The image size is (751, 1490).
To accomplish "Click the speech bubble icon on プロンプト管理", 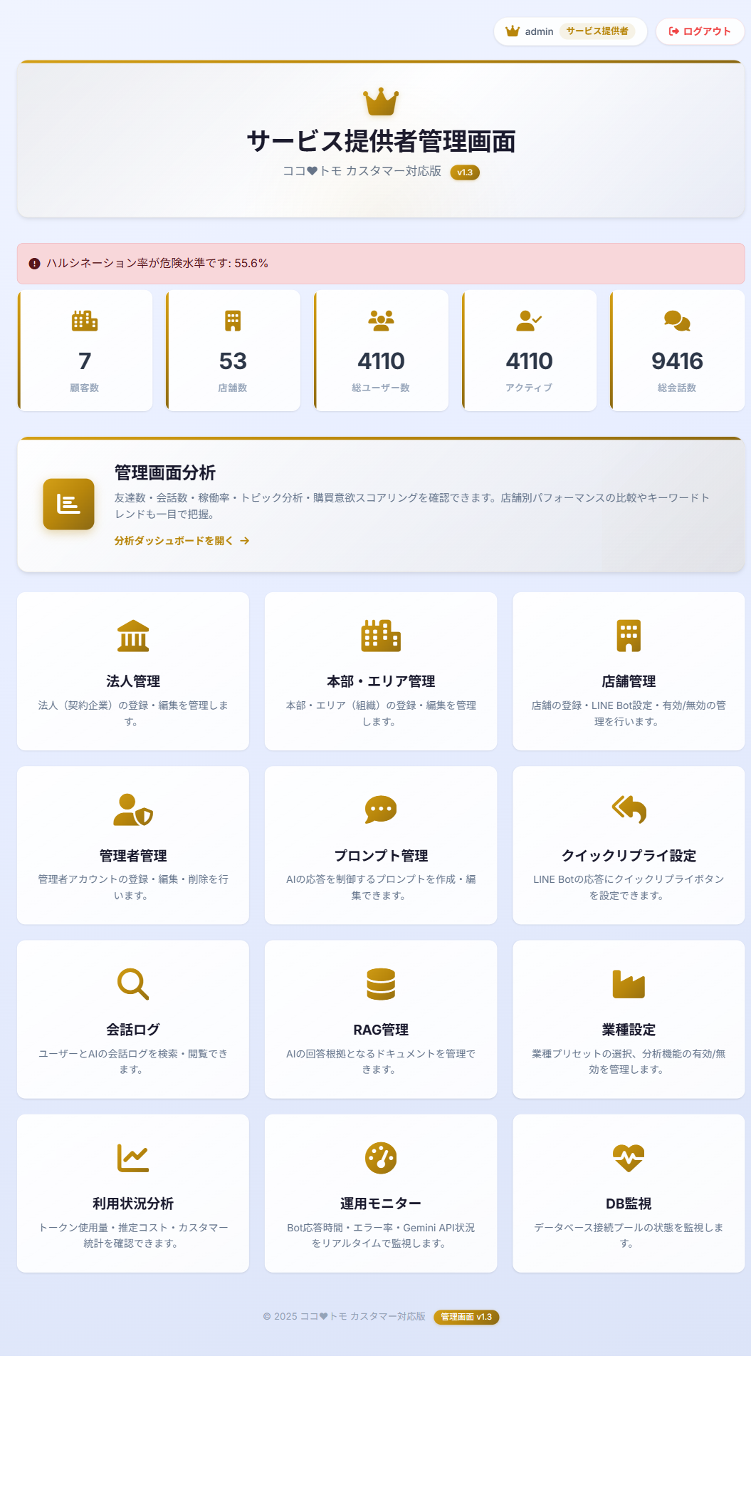I will tap(381, 809).
